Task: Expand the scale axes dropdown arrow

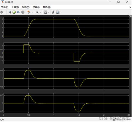Action: pyautogui.click(x=48, y=12)
